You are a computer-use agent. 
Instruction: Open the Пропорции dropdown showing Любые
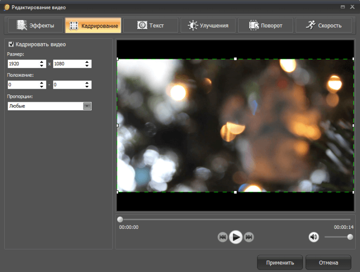pos(49,106)
